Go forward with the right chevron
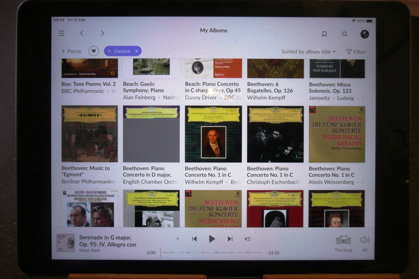 [x=102, y=33]
